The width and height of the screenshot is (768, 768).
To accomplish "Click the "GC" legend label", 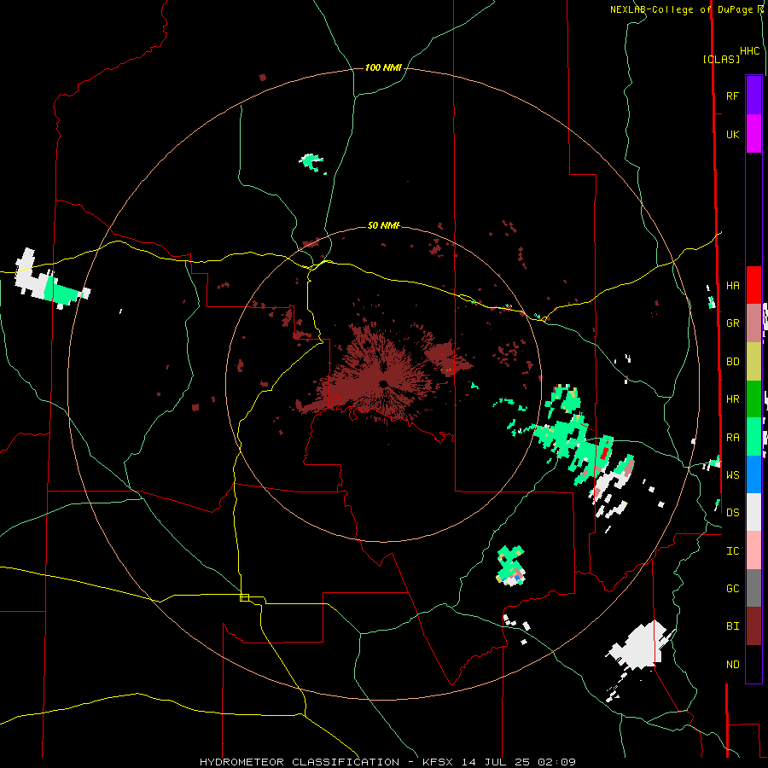I will 732,588.
